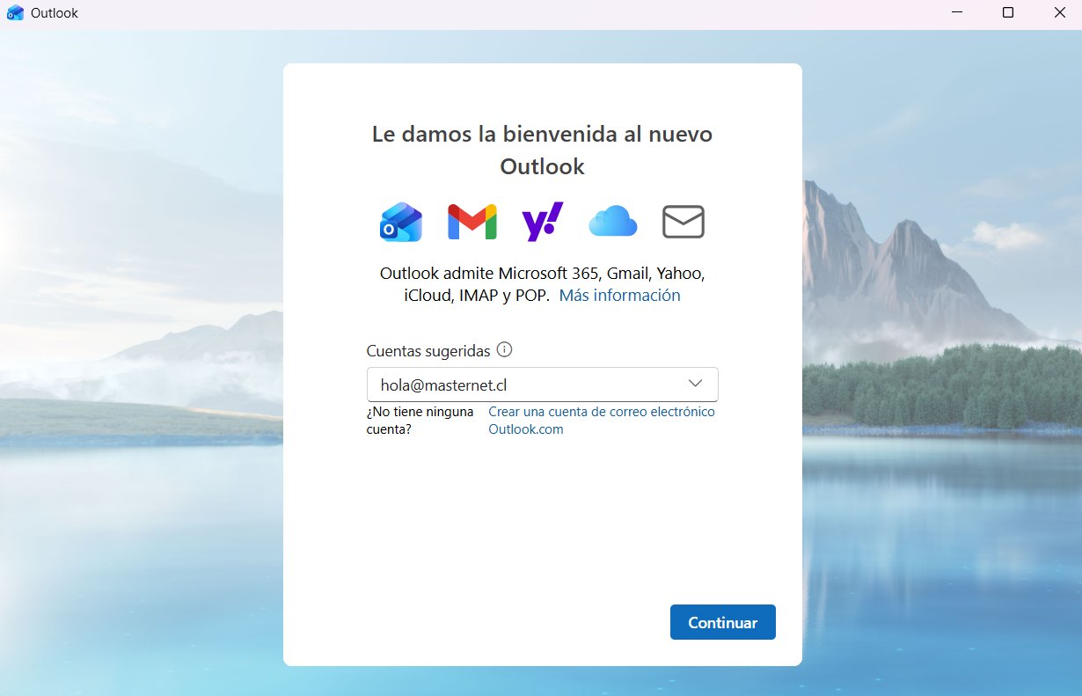Open the Más información link
The width and height of the screenshot is (1082, 696).
619,295
